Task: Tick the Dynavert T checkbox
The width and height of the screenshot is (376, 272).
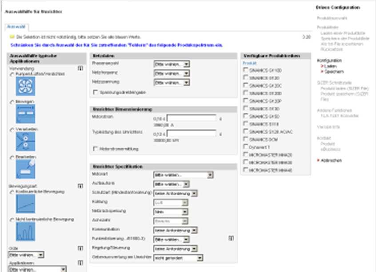Action: [245, 147]
